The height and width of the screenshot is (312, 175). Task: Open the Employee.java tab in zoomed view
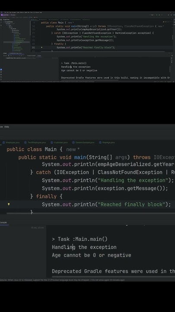pyautogui.click(x=11, y=143)
